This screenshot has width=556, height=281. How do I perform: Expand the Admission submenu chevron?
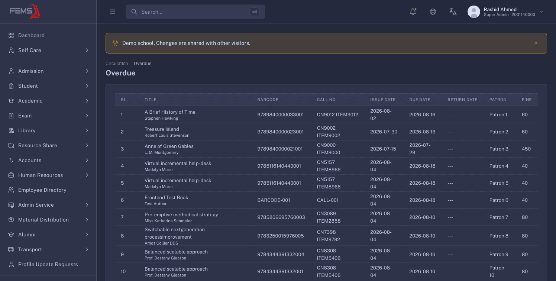click(x=87, y=71)
